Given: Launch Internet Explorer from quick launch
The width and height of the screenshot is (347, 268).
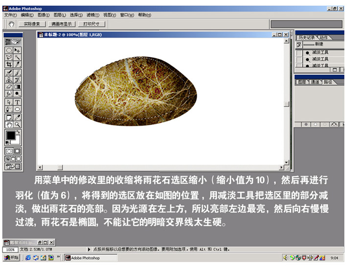Looking at the screenshot, I should tap(28, 258).
